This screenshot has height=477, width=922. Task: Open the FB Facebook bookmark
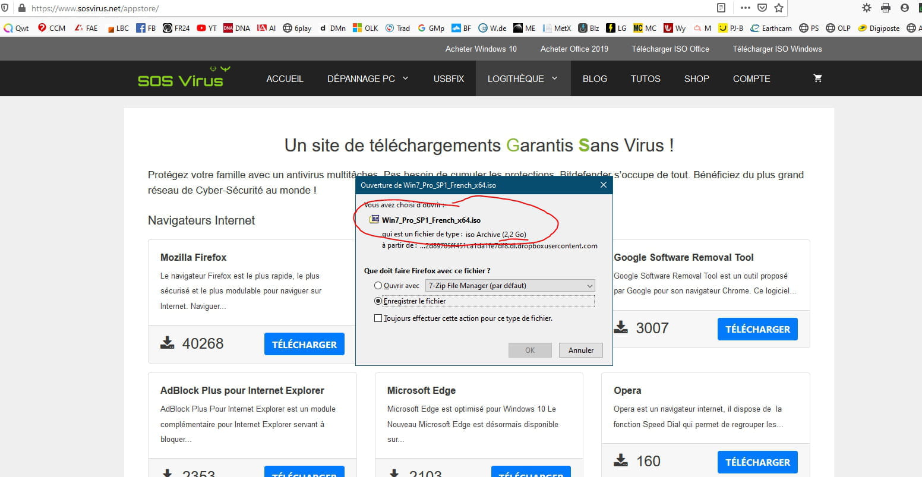[x=146, y=28]
